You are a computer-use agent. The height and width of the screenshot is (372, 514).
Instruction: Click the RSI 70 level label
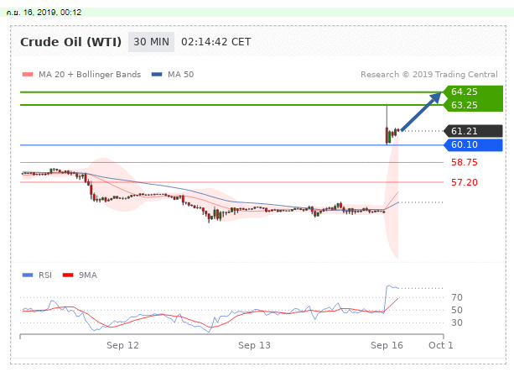[457, 297]
